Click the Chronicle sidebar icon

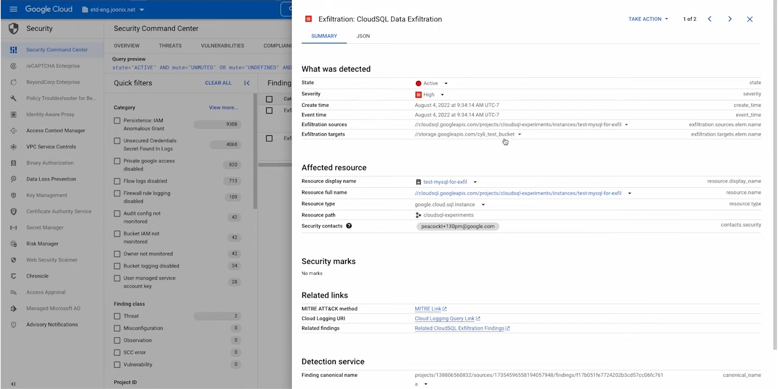(14, 276)
